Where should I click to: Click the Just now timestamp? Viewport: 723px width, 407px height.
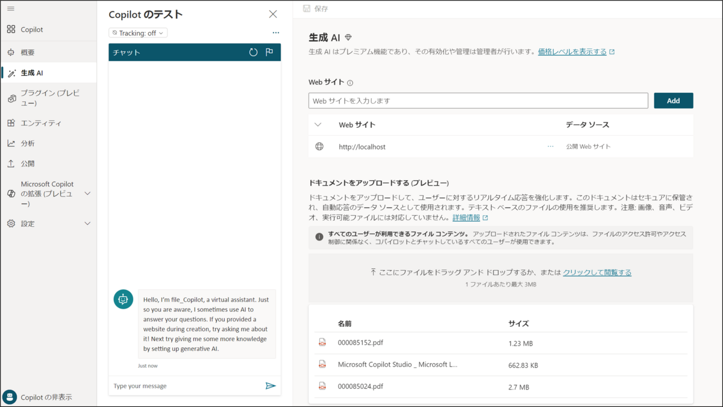pos(148,366)
